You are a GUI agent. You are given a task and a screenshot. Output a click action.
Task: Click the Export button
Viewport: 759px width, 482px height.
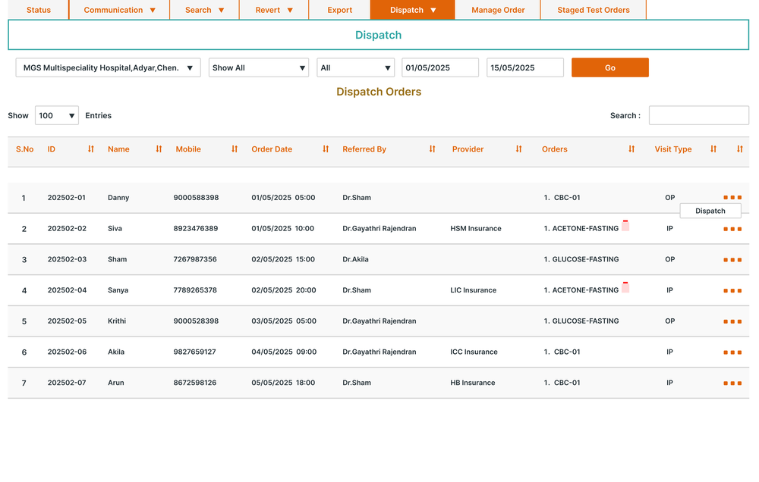point(339,10)
